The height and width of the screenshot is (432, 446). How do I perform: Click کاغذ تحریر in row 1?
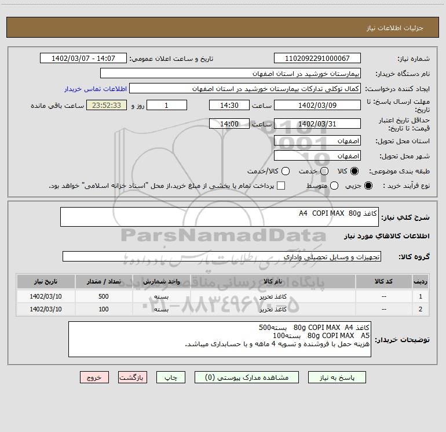click(273, 297)
